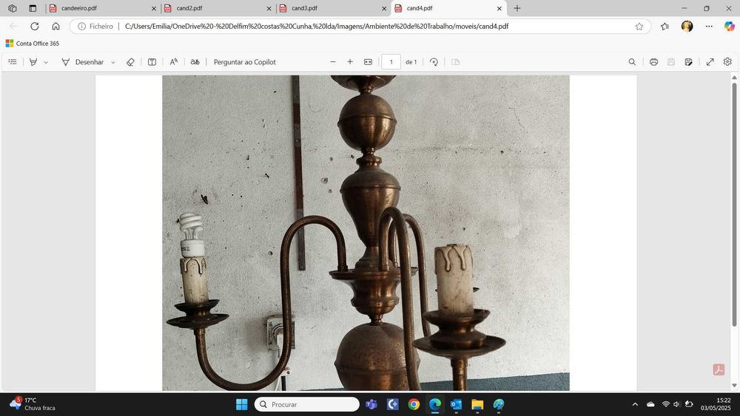Expand Desenhar pen options dropdown
740x416 pixels.
(112, 62)
